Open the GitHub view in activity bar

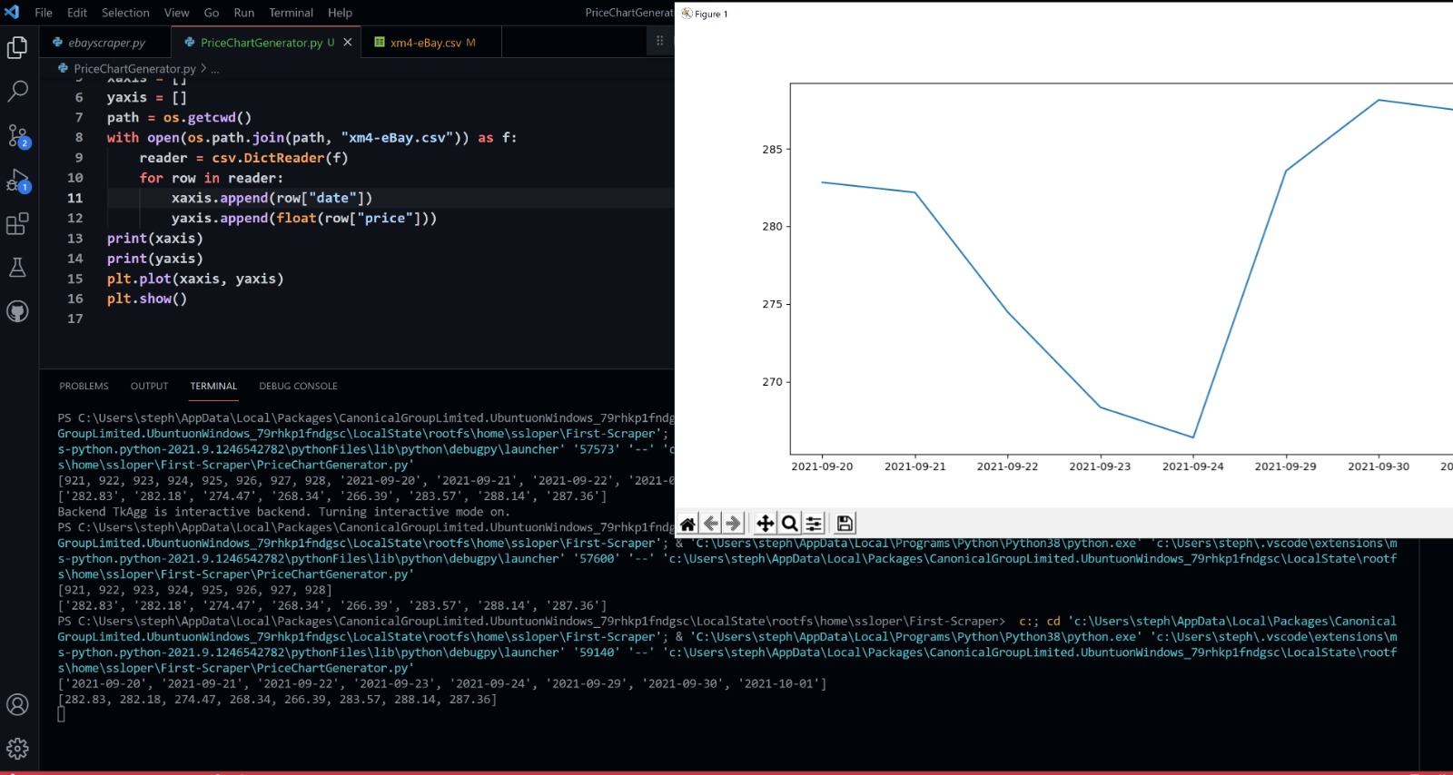[x=17, y=311]
